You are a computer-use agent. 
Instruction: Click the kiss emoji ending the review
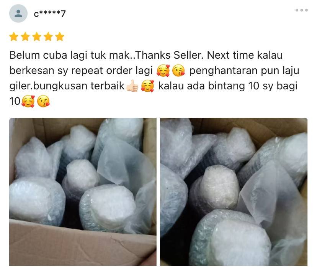click(x=43, y=101)
